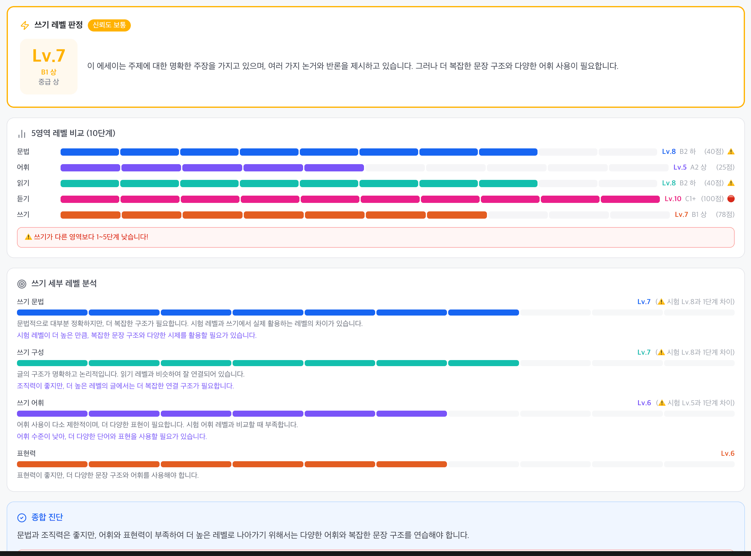Click the 어휘 label in the comparison chart

23,167
